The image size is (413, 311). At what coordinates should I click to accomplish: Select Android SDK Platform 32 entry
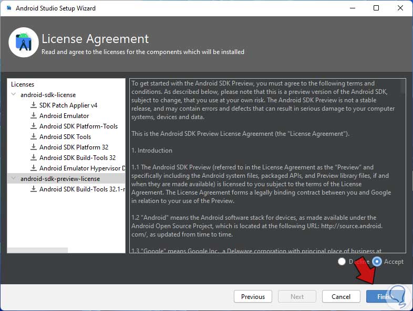click(74, 147)
